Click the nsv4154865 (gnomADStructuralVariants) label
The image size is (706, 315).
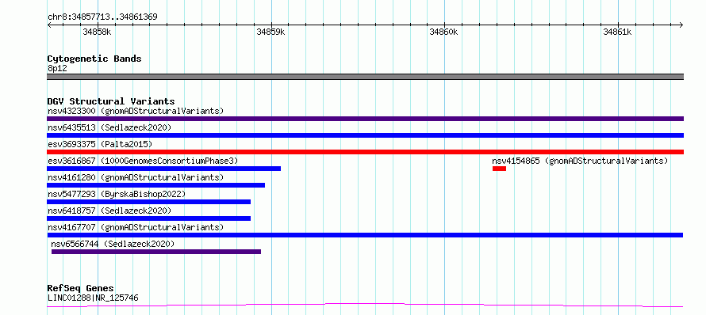click(580, 161)
